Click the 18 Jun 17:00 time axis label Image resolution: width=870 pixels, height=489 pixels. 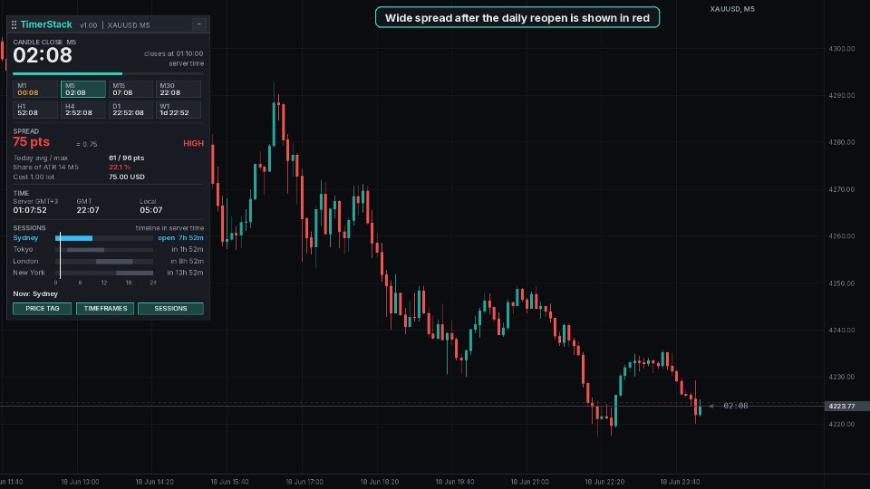point(304,482)
